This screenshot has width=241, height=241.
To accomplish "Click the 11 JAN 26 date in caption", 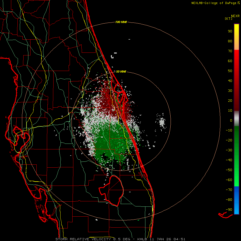I will 160,239.
